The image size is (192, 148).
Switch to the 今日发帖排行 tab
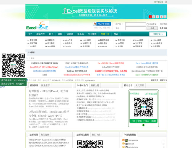(x=130, y=135)
